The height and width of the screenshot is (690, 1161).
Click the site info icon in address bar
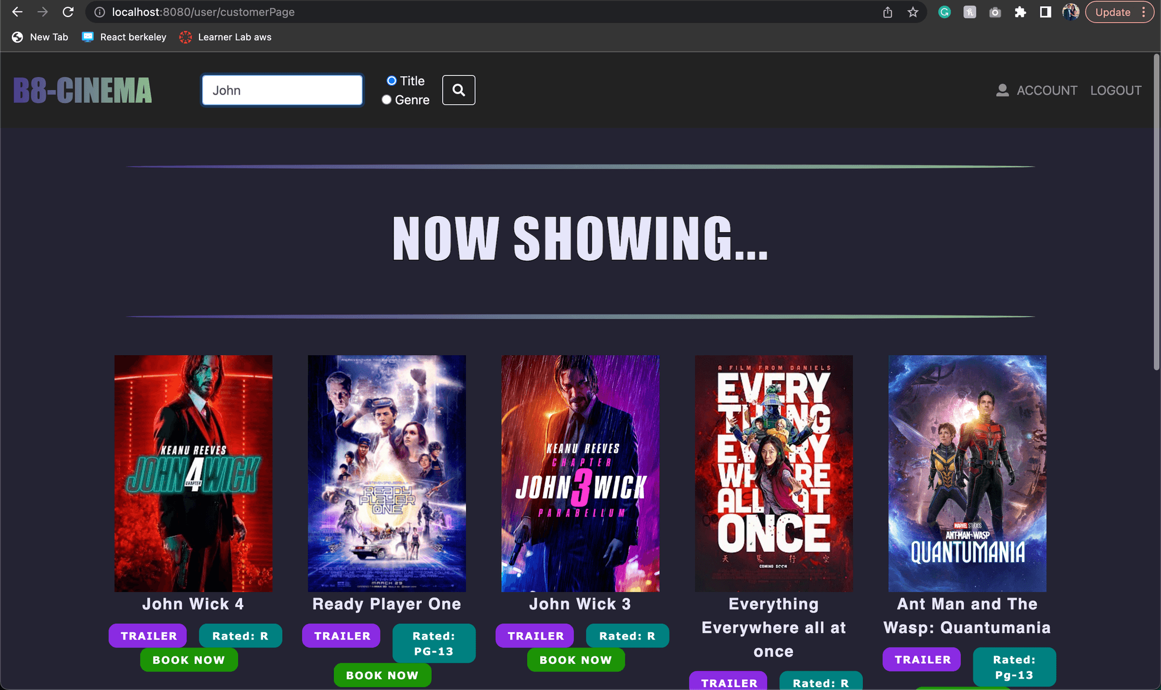pos(100,12)
